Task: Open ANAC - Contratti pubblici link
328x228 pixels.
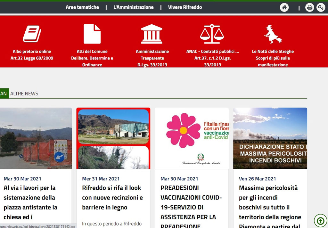Action: pyautogui.click(x=213, y=58)
